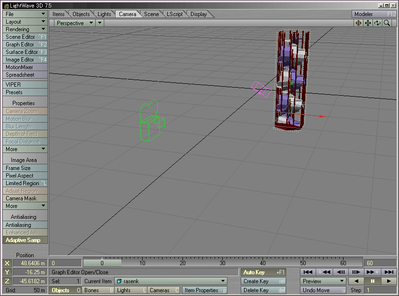Jump to the first frame with rewind icon

tap(308, 272)
